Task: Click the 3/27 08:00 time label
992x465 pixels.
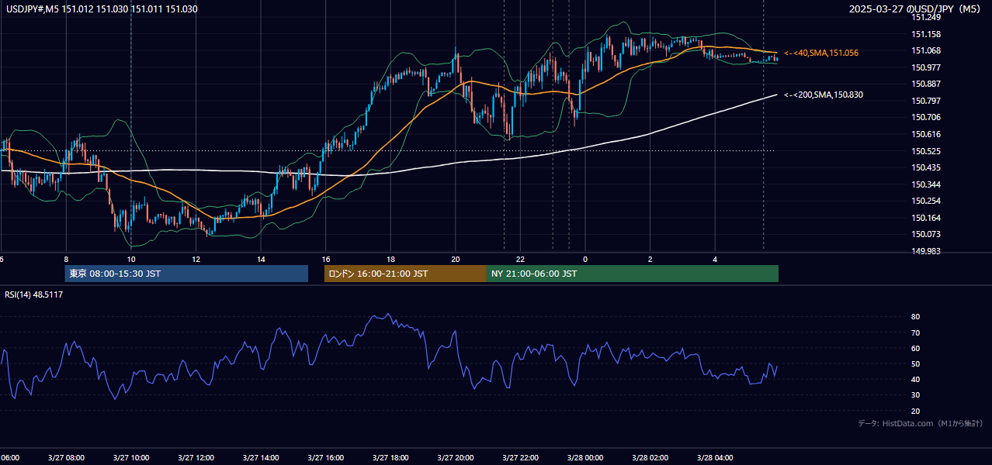Action: pos(65,457)
